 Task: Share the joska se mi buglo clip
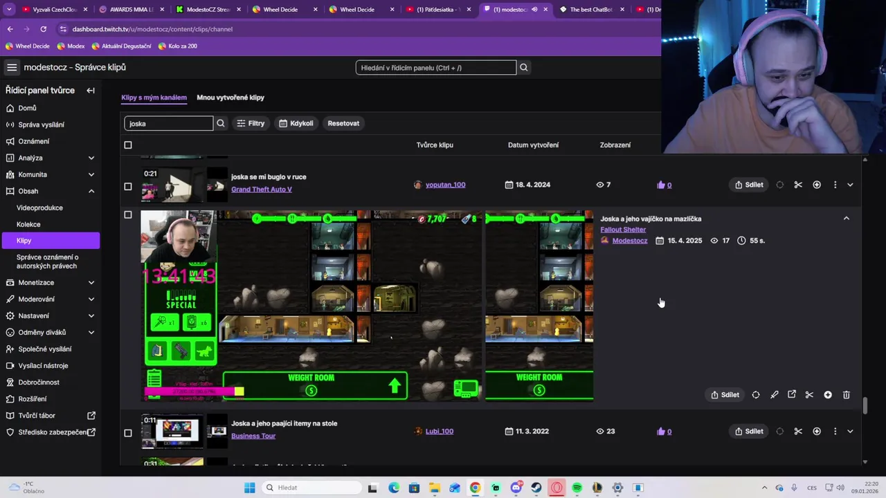(x=749, y=185)
